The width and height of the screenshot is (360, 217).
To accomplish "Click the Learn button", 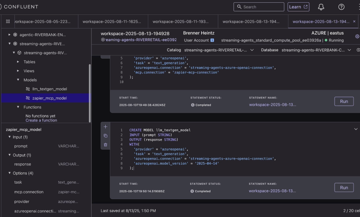I will [x=298, y=7].
